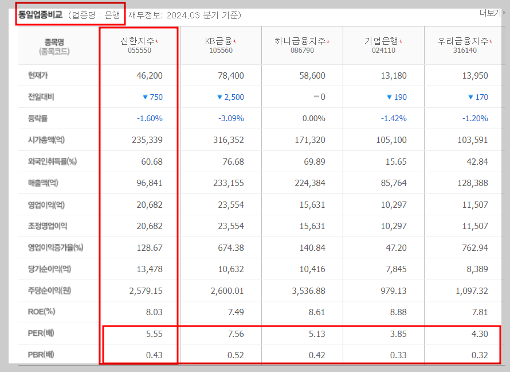Click PBR value 0.32
Image resolution: width=510 pixels, height=372 pixels.
point(480,355)
